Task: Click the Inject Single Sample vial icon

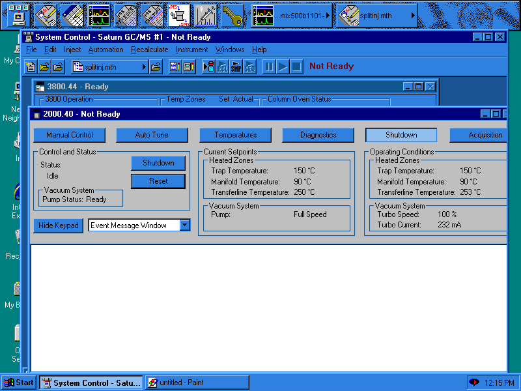Action: pyautogui.click(x=208, y=67)
